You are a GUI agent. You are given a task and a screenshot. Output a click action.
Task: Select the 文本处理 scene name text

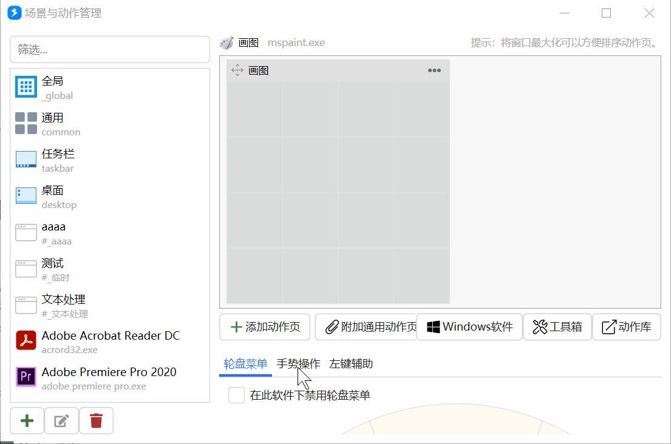pyautogui.click(x=63, y=300)
